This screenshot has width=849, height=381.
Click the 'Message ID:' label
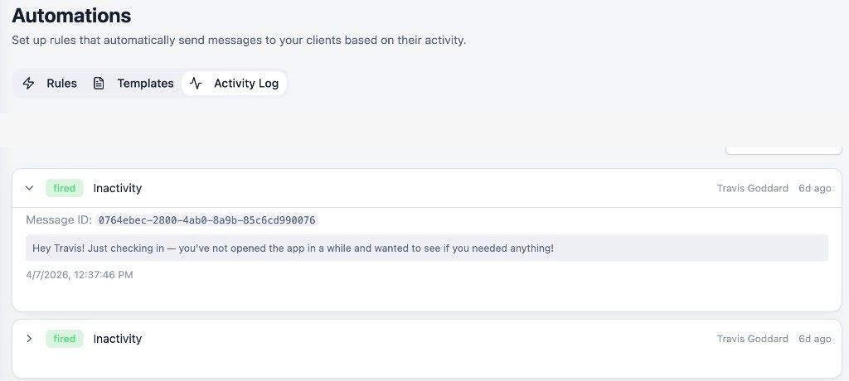(59, 220)
